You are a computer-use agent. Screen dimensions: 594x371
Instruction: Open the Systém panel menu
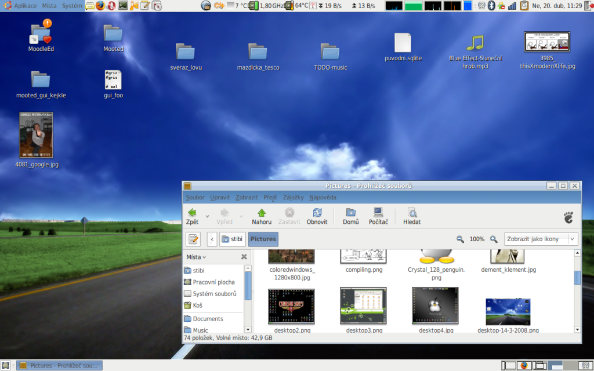[72, 6]
